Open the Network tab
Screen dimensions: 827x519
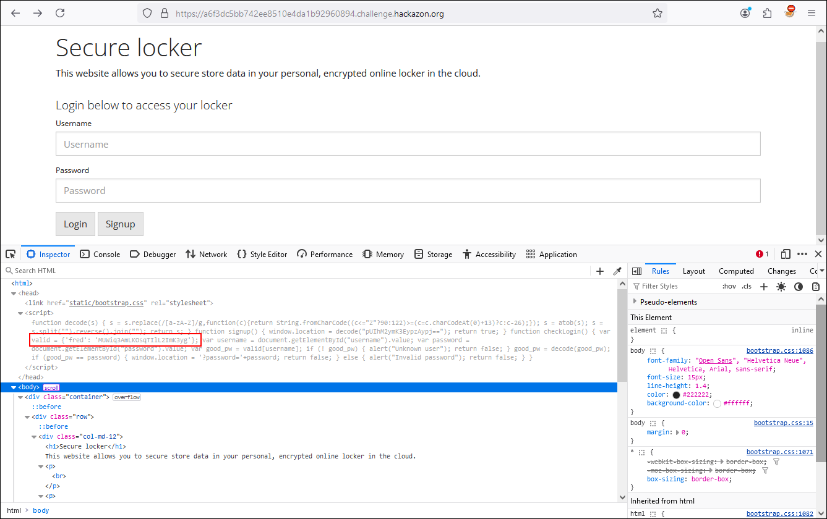206,254
